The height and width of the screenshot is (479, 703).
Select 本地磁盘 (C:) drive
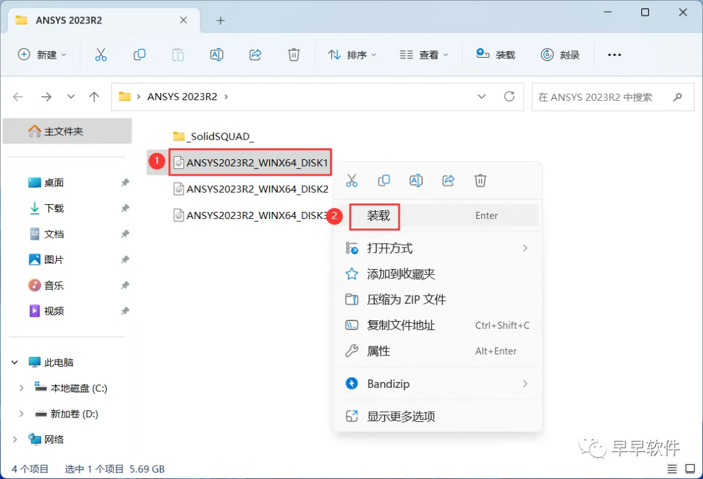coord(71,388)
